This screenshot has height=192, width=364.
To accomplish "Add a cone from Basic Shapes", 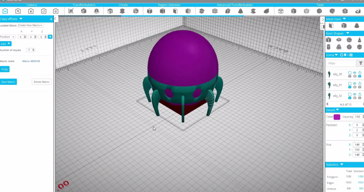I will pos(359,40).
